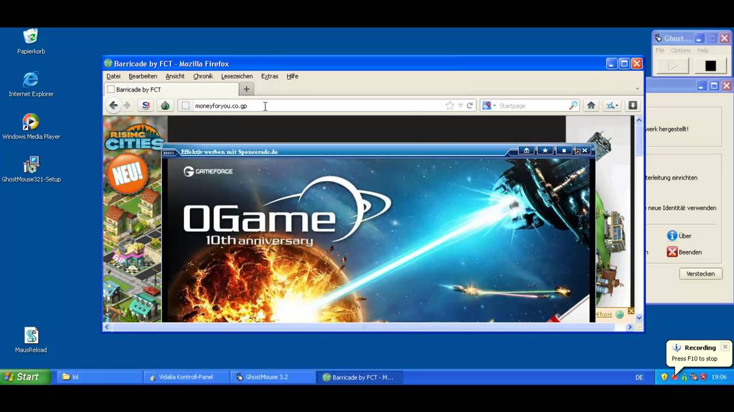This screenshot has height=412, width=734.
Task: Open the GhostMouse Options menu
Action: [x=681, y=50]
